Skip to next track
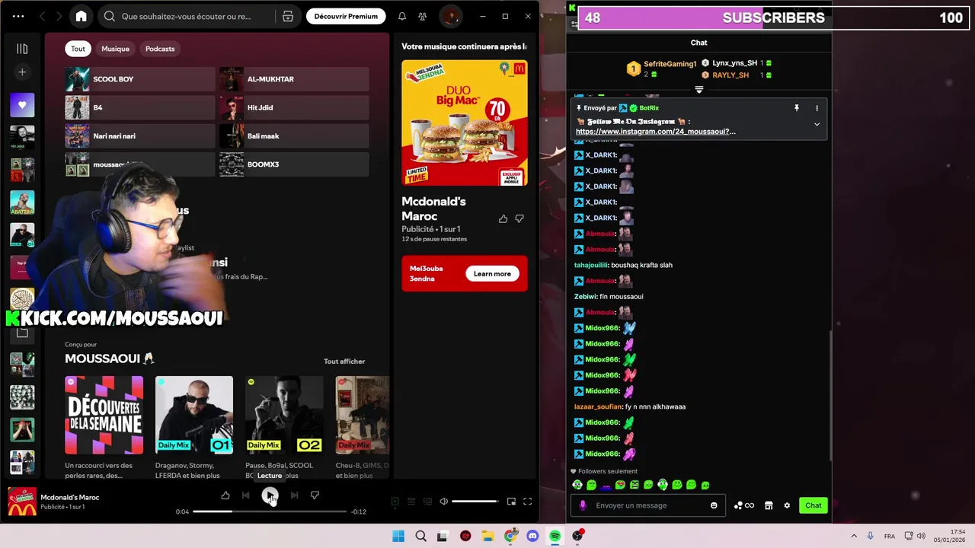The image size is (975, 548). (x=294, y=495)
